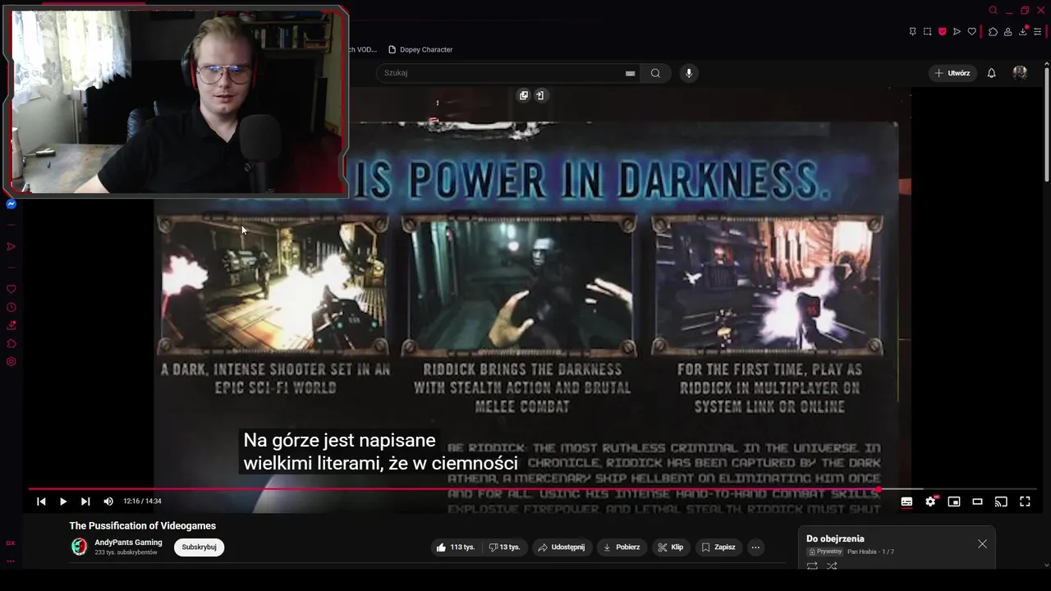Shuffle the Do obejrzenia playlist

(x=832, y=566)
